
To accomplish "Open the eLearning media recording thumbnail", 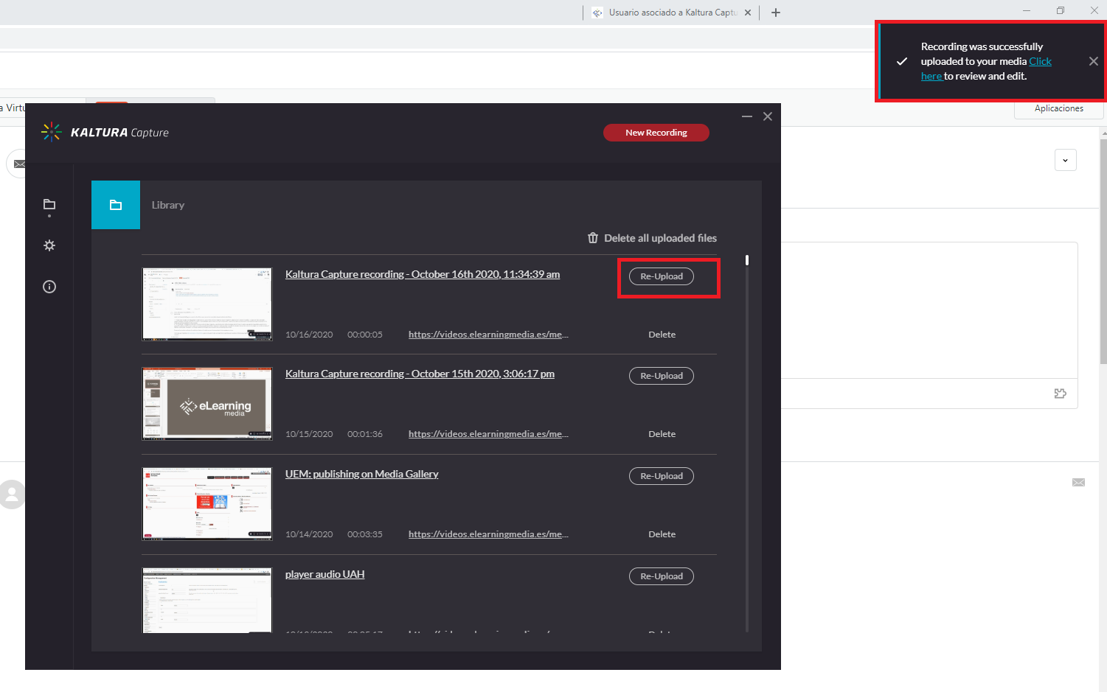I will (x=207, y=404).
